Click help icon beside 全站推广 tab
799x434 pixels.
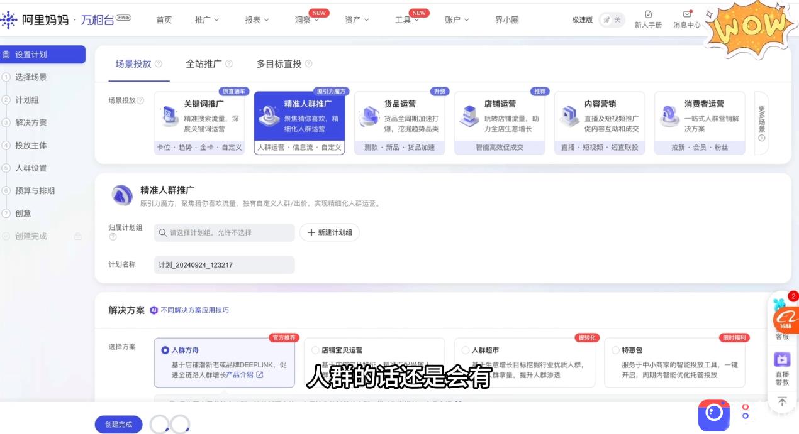click(229, 64)
